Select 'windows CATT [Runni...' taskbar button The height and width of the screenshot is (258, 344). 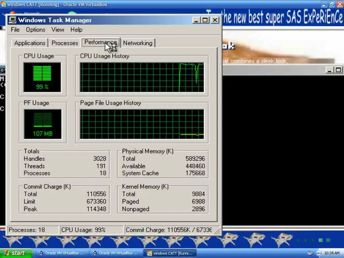pyautogui.click(x=170, y=253)
